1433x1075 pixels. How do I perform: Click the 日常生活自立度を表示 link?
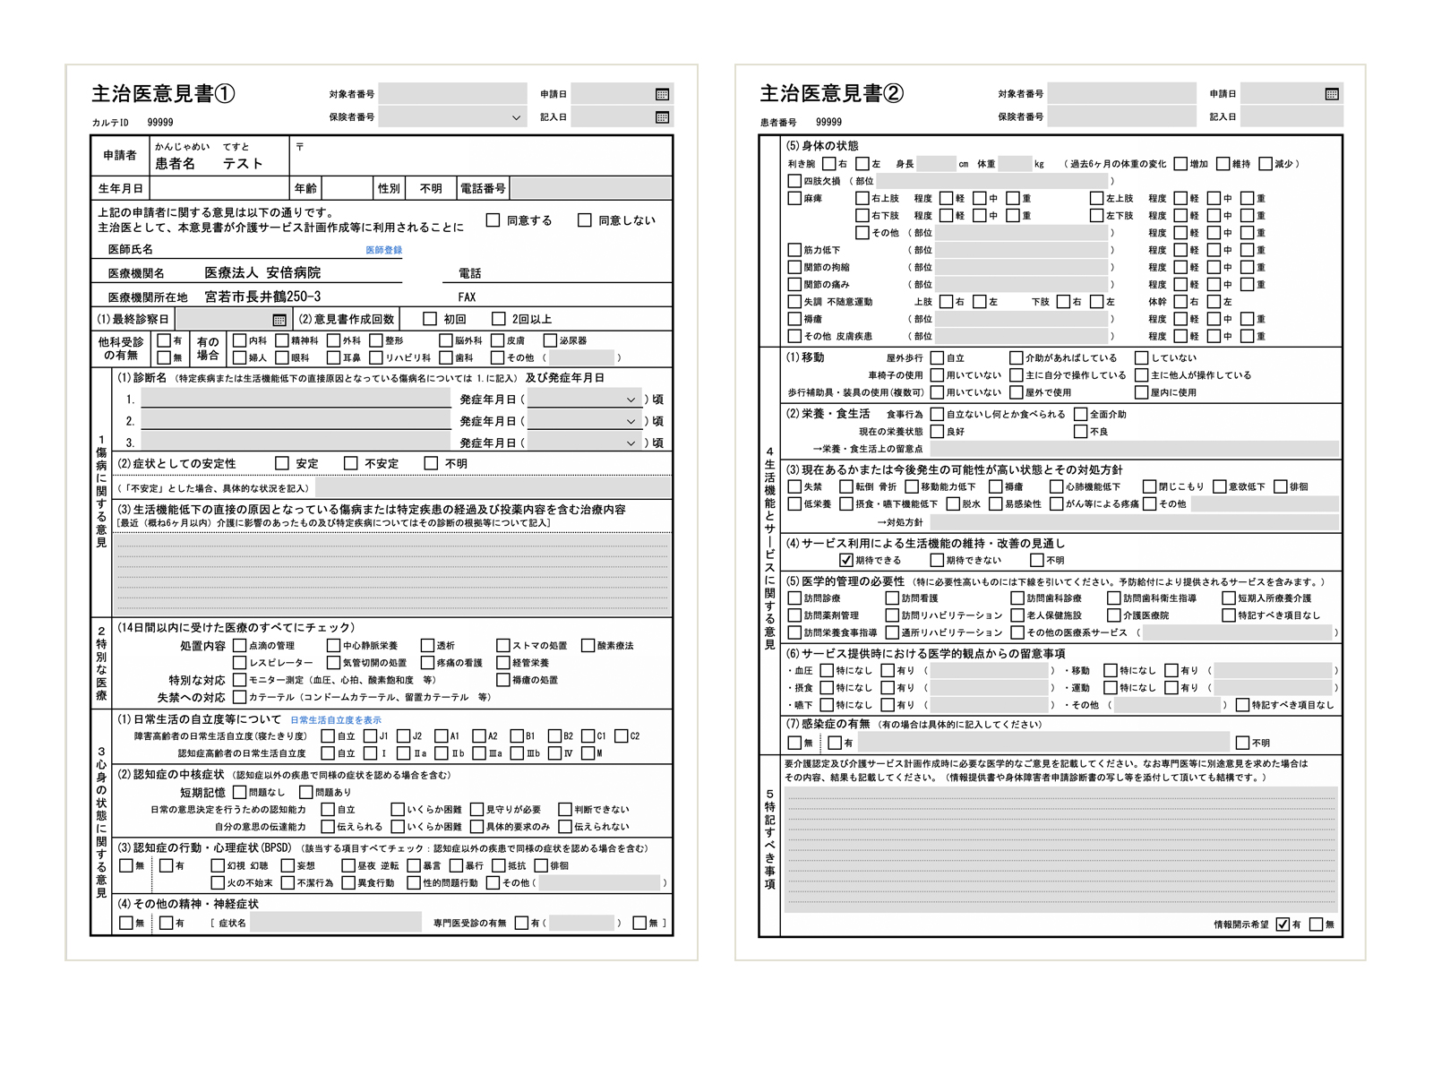[336, 719]
